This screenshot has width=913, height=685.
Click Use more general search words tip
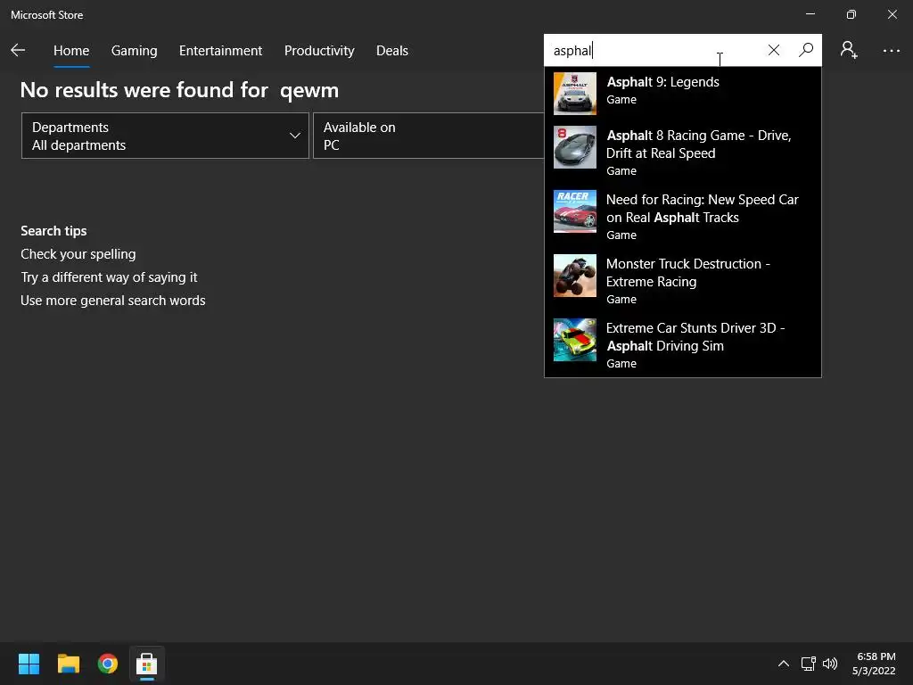click(113, 301)
